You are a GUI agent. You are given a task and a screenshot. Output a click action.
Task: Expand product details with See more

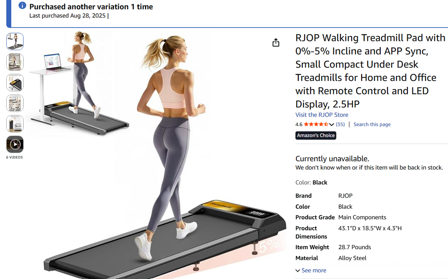[311, 270]
